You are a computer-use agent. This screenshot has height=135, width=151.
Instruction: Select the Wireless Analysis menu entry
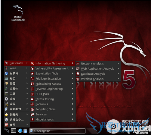pos(98,79)
